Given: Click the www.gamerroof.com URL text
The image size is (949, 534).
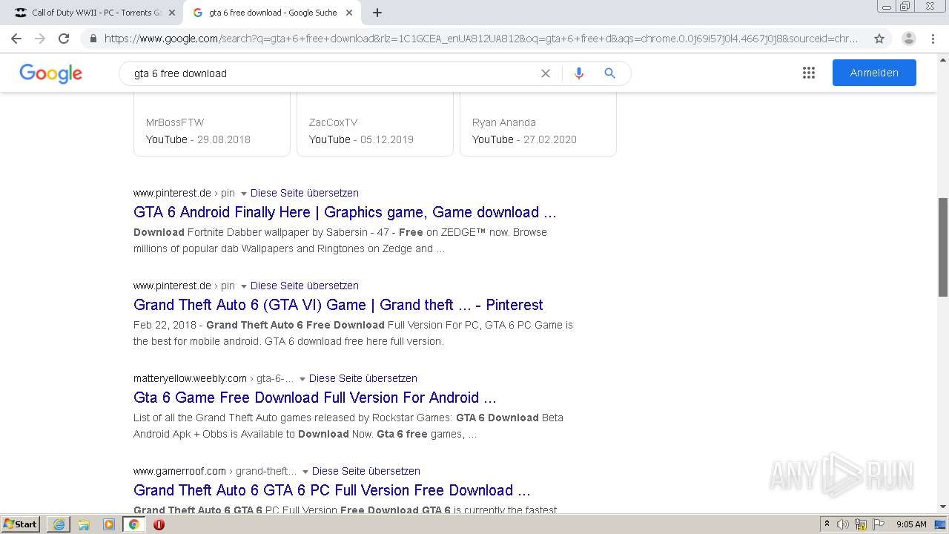Looking at the screenshot, I should click(179, 471).
